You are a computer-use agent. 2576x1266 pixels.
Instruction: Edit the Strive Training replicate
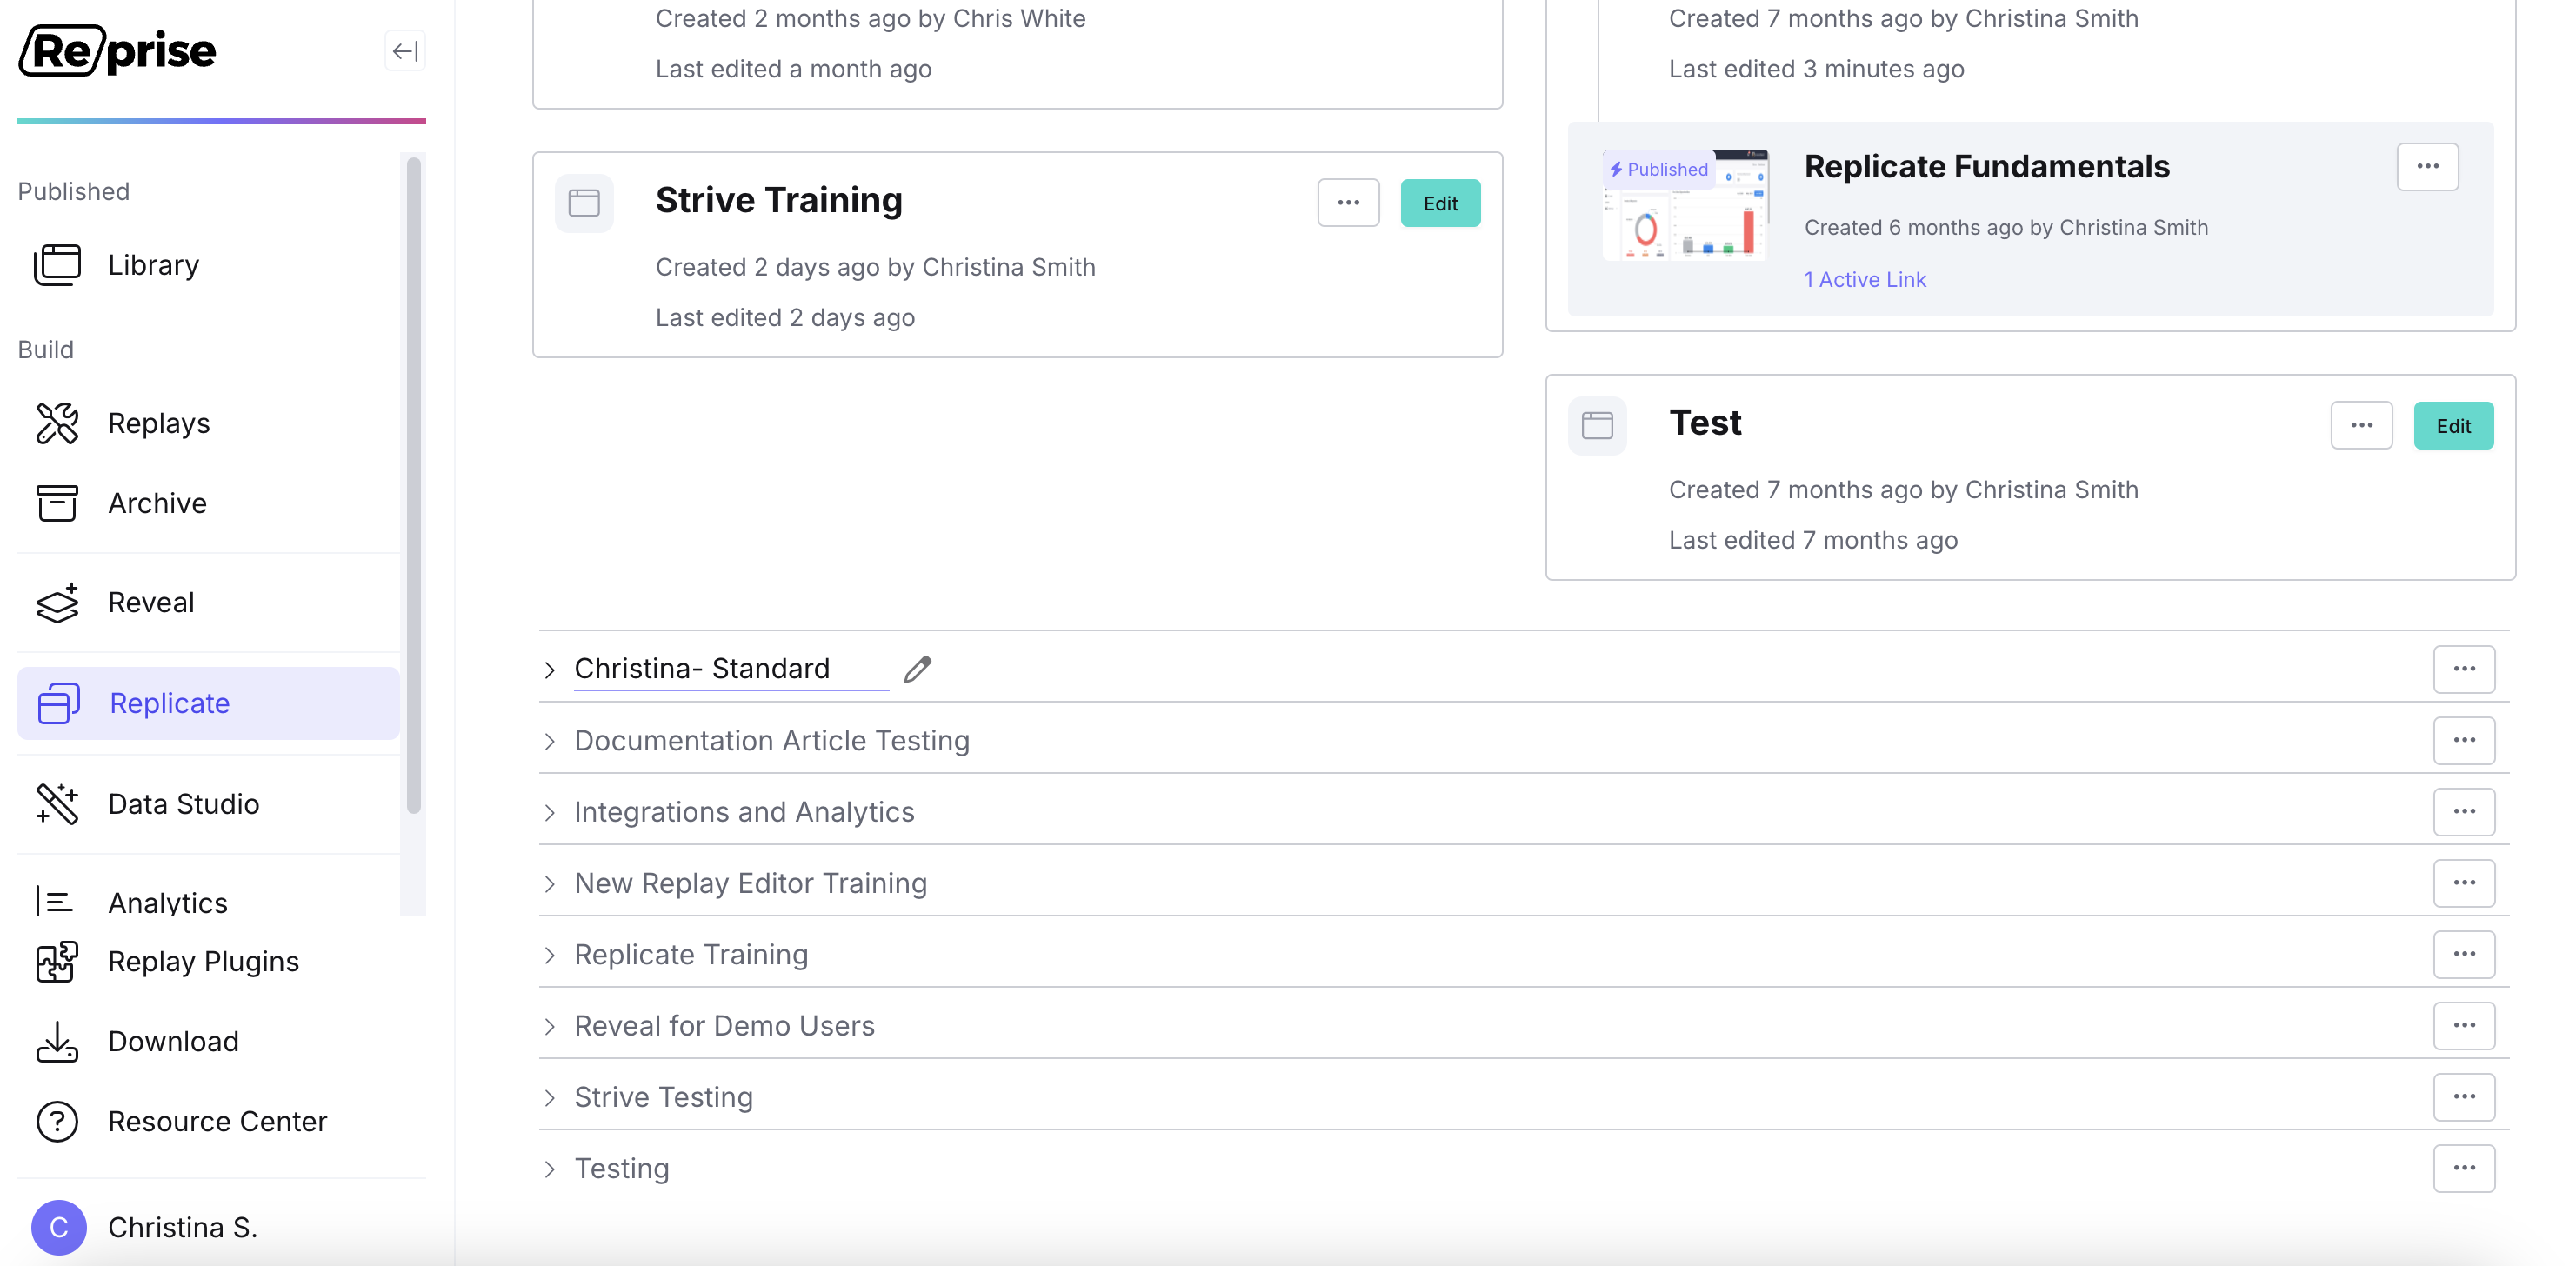coord(1440,203)
